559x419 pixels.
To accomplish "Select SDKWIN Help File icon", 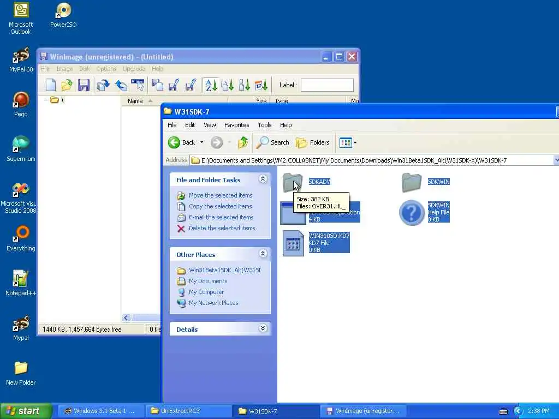I will click(412, 213).
